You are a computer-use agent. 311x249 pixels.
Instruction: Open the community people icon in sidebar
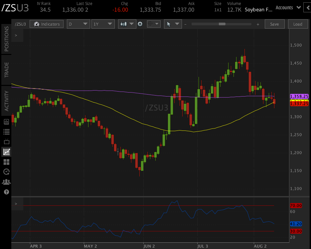click(6, 182)
